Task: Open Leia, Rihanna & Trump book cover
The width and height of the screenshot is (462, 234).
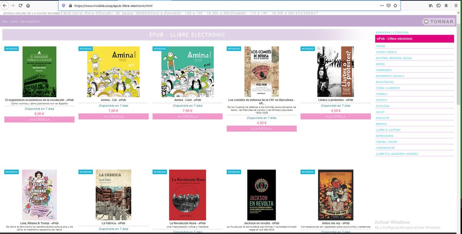Action: click(39, 195)
